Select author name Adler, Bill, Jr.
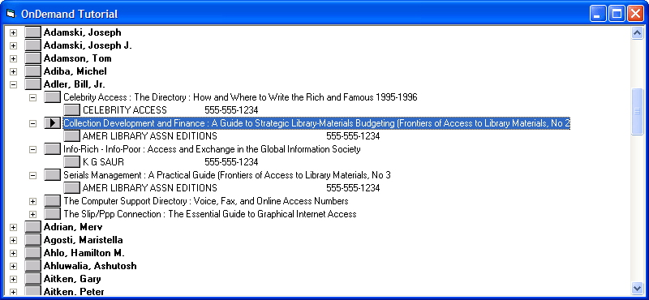The image size is (649, 300). [74, 84]
